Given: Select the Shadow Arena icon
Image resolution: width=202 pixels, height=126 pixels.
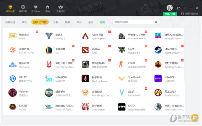Looking at the screenshot, I should click(x=85, y=78).
